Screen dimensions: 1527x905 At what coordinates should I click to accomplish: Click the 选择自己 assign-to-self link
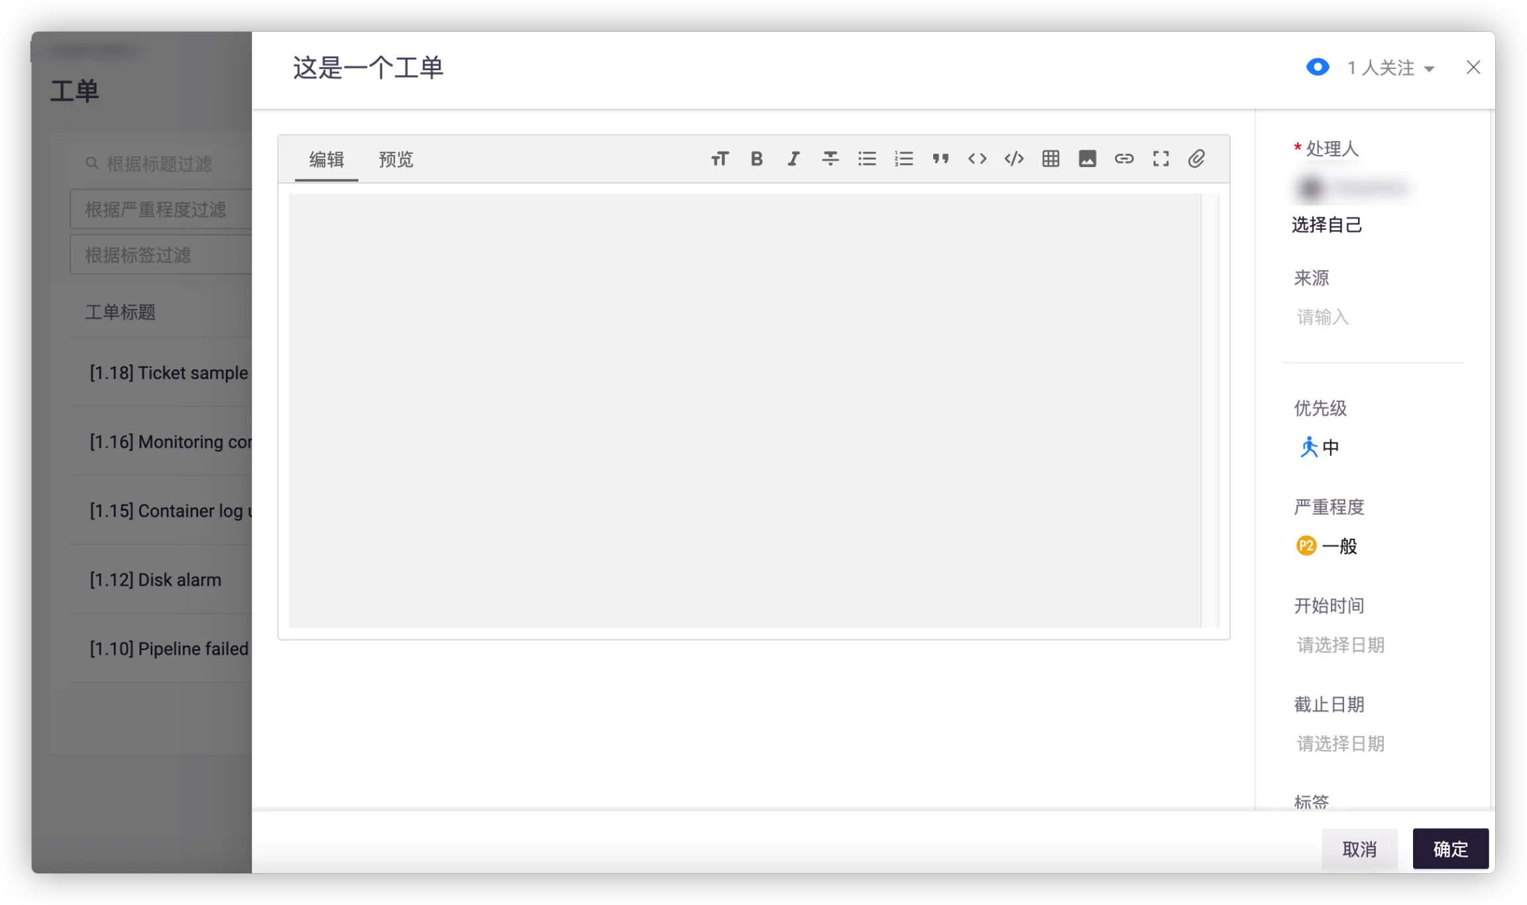click(1326, 225)
